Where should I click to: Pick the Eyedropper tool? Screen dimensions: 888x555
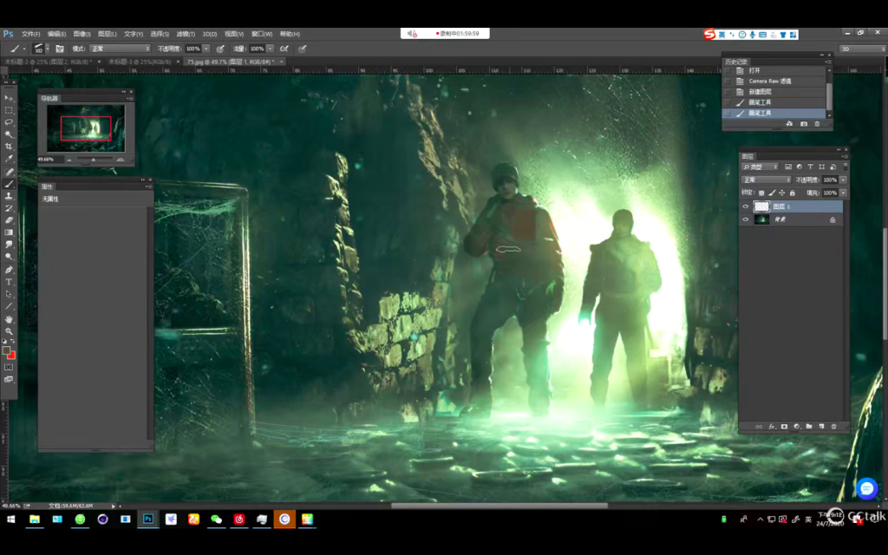(10, 159)
